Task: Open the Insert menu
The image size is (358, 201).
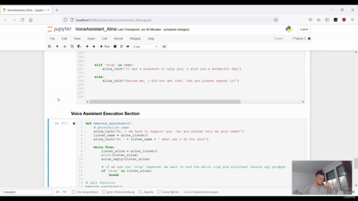Action: [x=91, y=39]
